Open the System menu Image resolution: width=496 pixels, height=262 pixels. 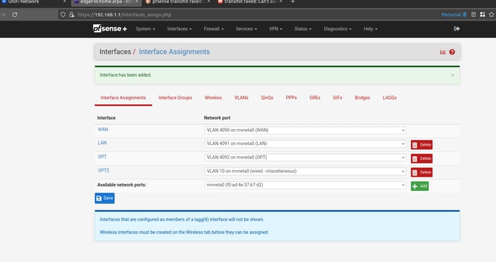pyautogui.click(x=145, y=29)
